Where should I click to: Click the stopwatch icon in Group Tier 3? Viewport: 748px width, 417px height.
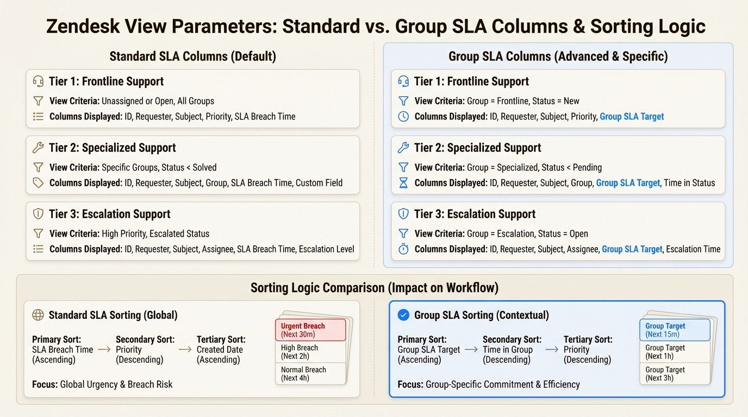[x=403, y=249]
